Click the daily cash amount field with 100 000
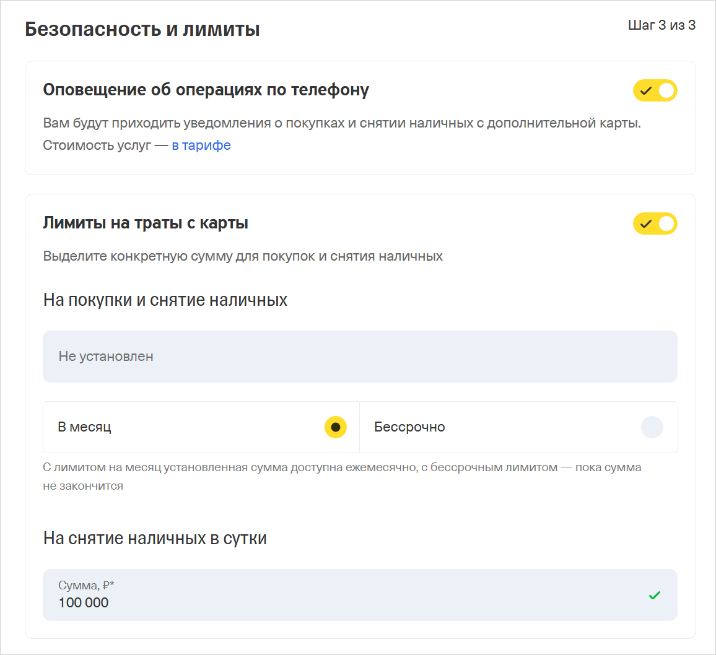 click(347, 602)
